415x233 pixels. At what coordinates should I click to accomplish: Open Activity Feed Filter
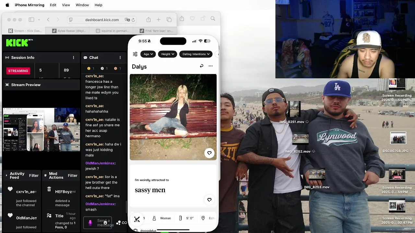[34, 175]
